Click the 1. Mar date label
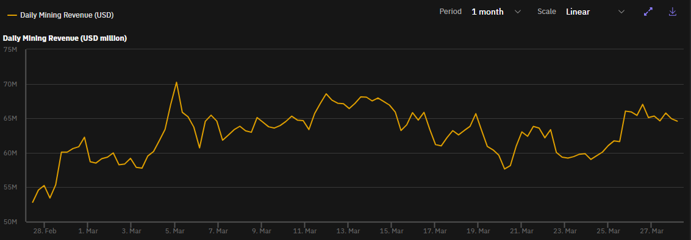691x240 pixels. tap(88, 231)
